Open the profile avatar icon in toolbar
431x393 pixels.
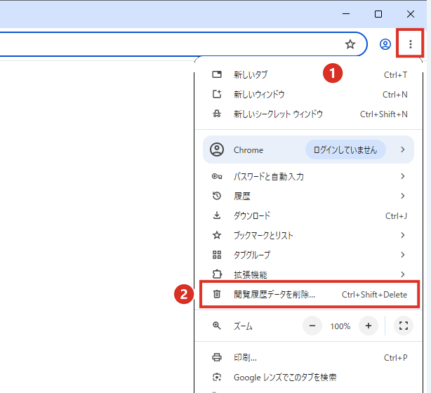[x=385, y=44]
